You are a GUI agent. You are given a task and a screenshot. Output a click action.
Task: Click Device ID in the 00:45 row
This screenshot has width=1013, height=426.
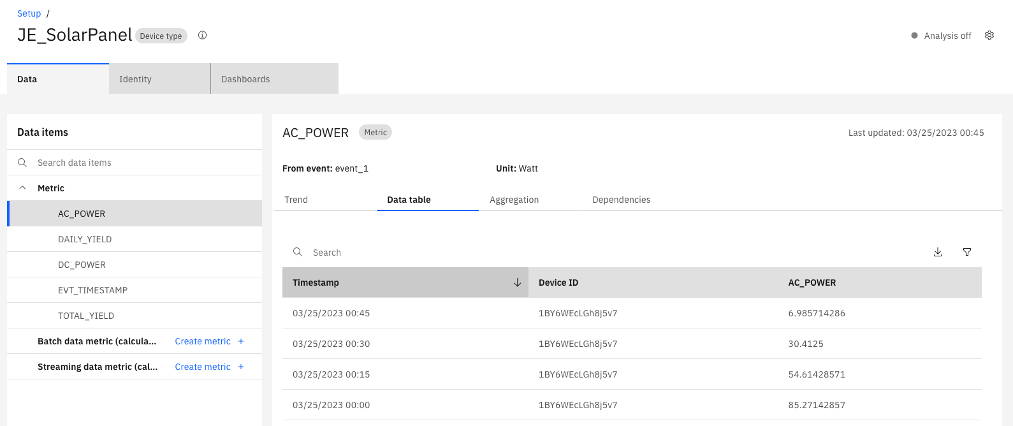point(578,313)
